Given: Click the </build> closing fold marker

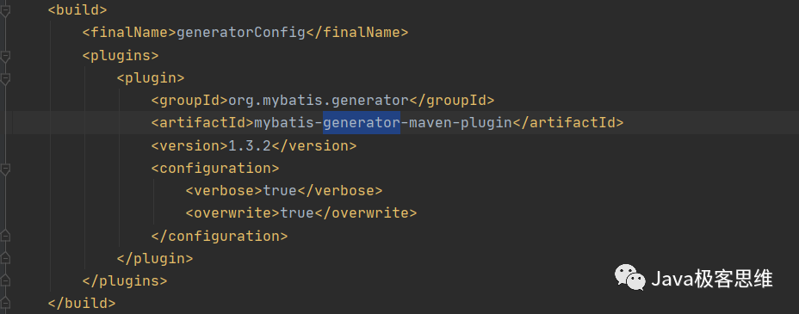Looking at the screenshot, I should 4,303.
